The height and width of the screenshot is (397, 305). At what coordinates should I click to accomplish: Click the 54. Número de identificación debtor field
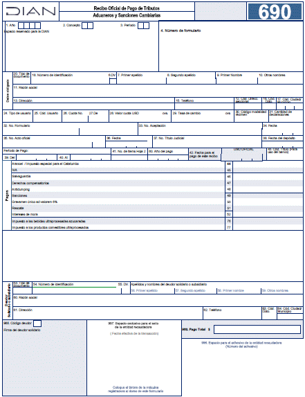pos(77,288)
